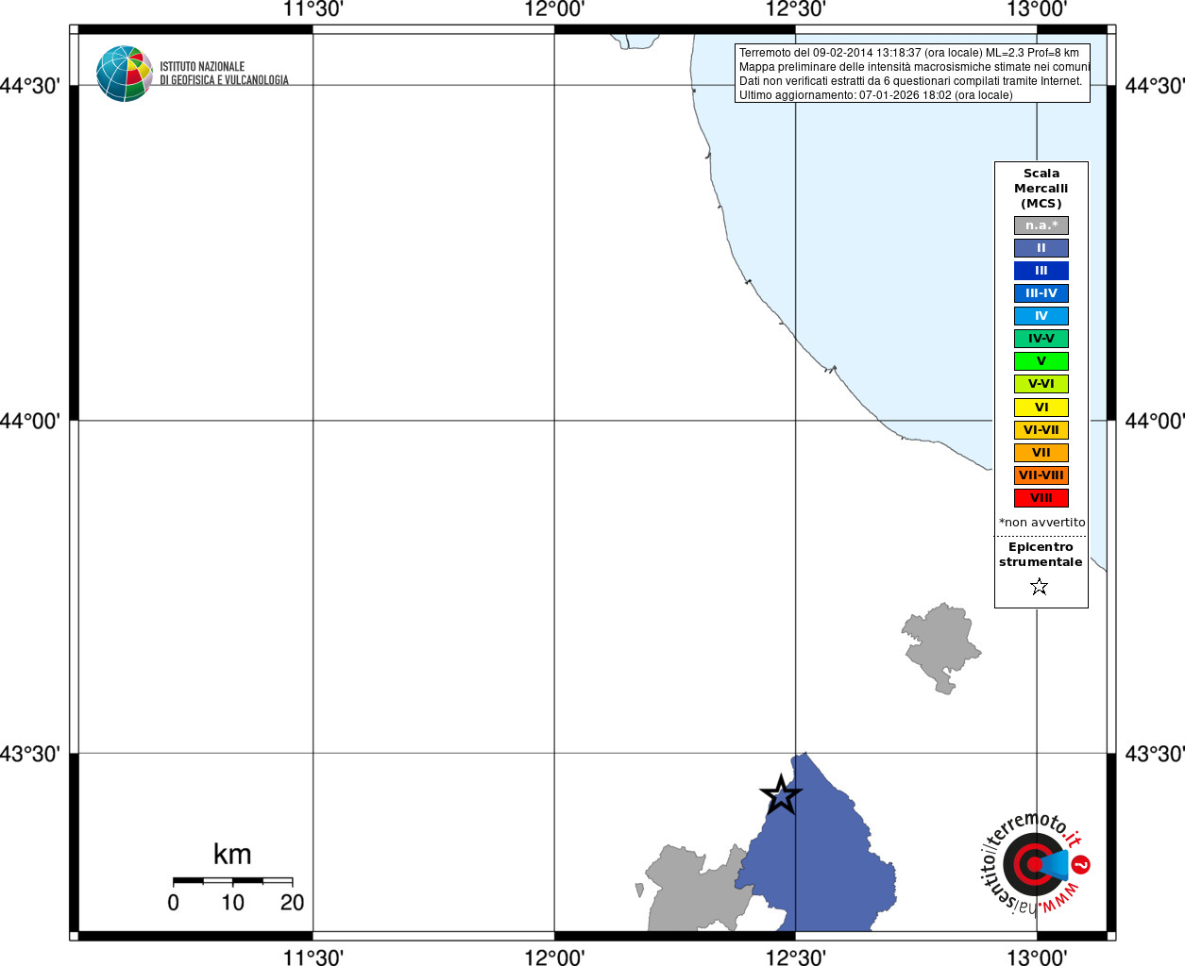Select the green V legend swatch

(1041, 361)
